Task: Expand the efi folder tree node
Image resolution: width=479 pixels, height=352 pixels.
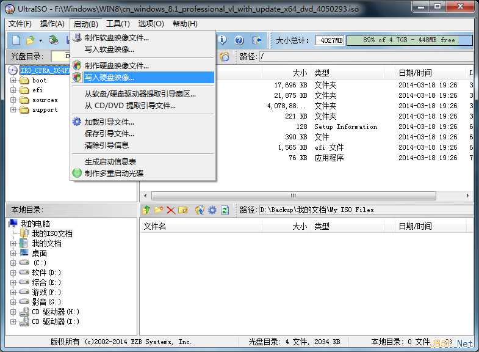Action: (13, 90)
